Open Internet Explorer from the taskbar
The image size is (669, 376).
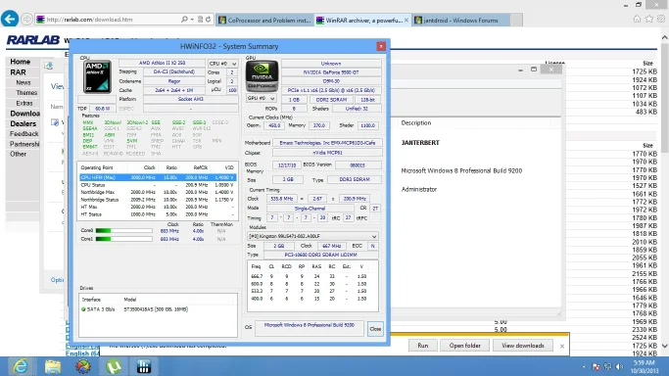(20, 366)
